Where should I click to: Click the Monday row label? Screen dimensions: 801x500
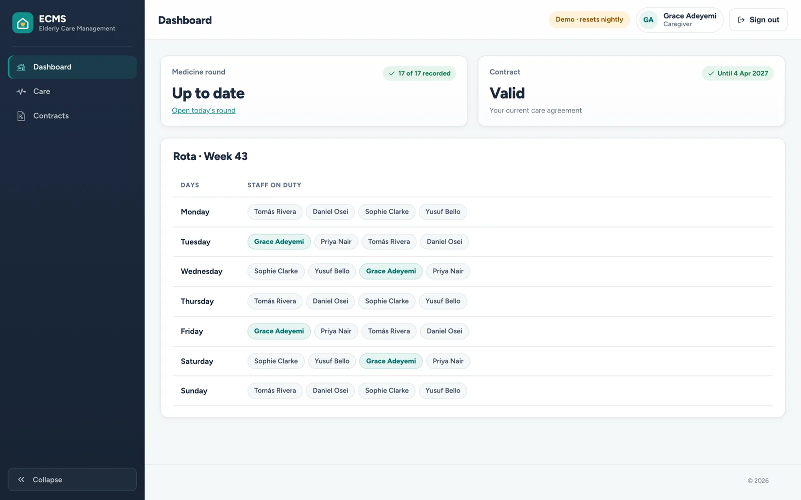[195, 212]
